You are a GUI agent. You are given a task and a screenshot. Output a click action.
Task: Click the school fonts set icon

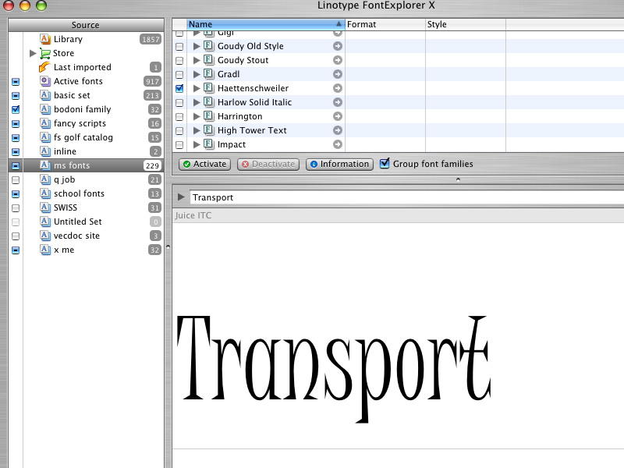point(45,193)
